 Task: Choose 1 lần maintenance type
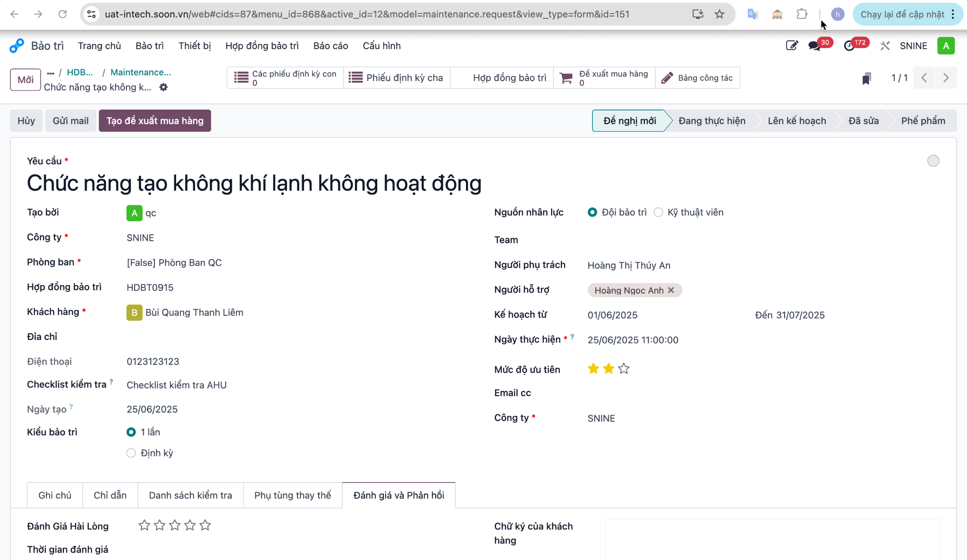(x=131, y=432)
